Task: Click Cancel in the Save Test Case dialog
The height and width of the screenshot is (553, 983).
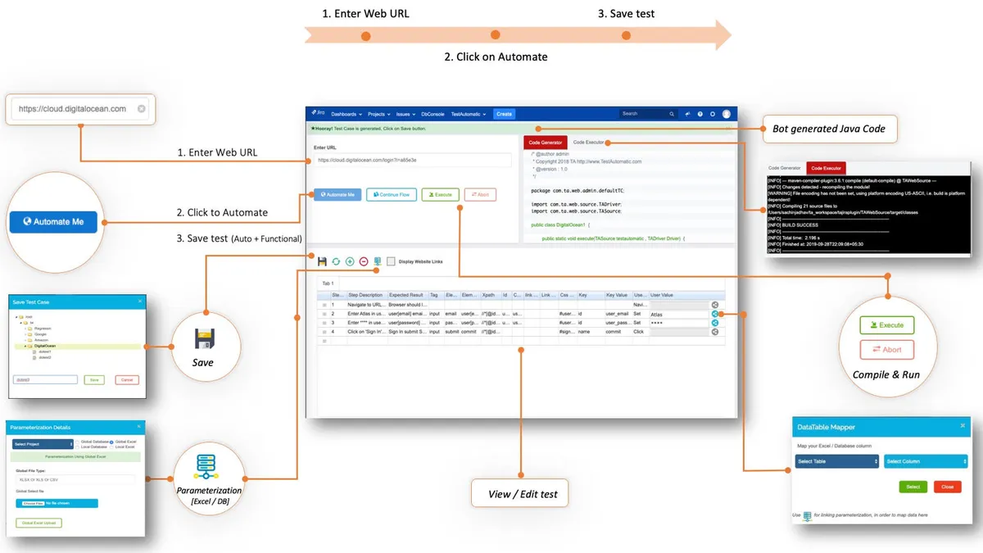Action: tap(127, 379)
